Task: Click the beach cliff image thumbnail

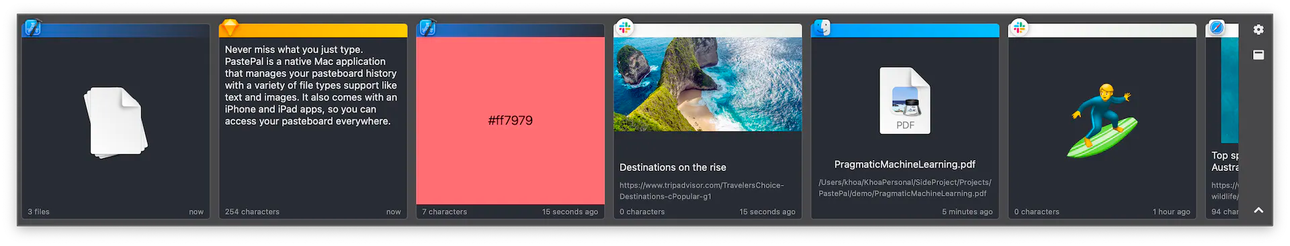Action: 707,84
